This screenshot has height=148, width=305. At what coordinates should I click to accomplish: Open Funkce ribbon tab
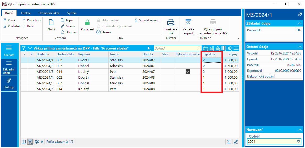coord(26,13)
